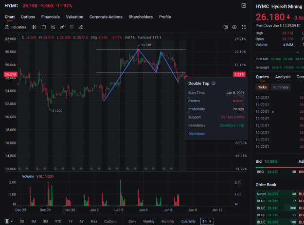The width and height of the screenshot is (304, 225).
Task: Expand the quote details chevron
Action: click(x=298, y=52)
